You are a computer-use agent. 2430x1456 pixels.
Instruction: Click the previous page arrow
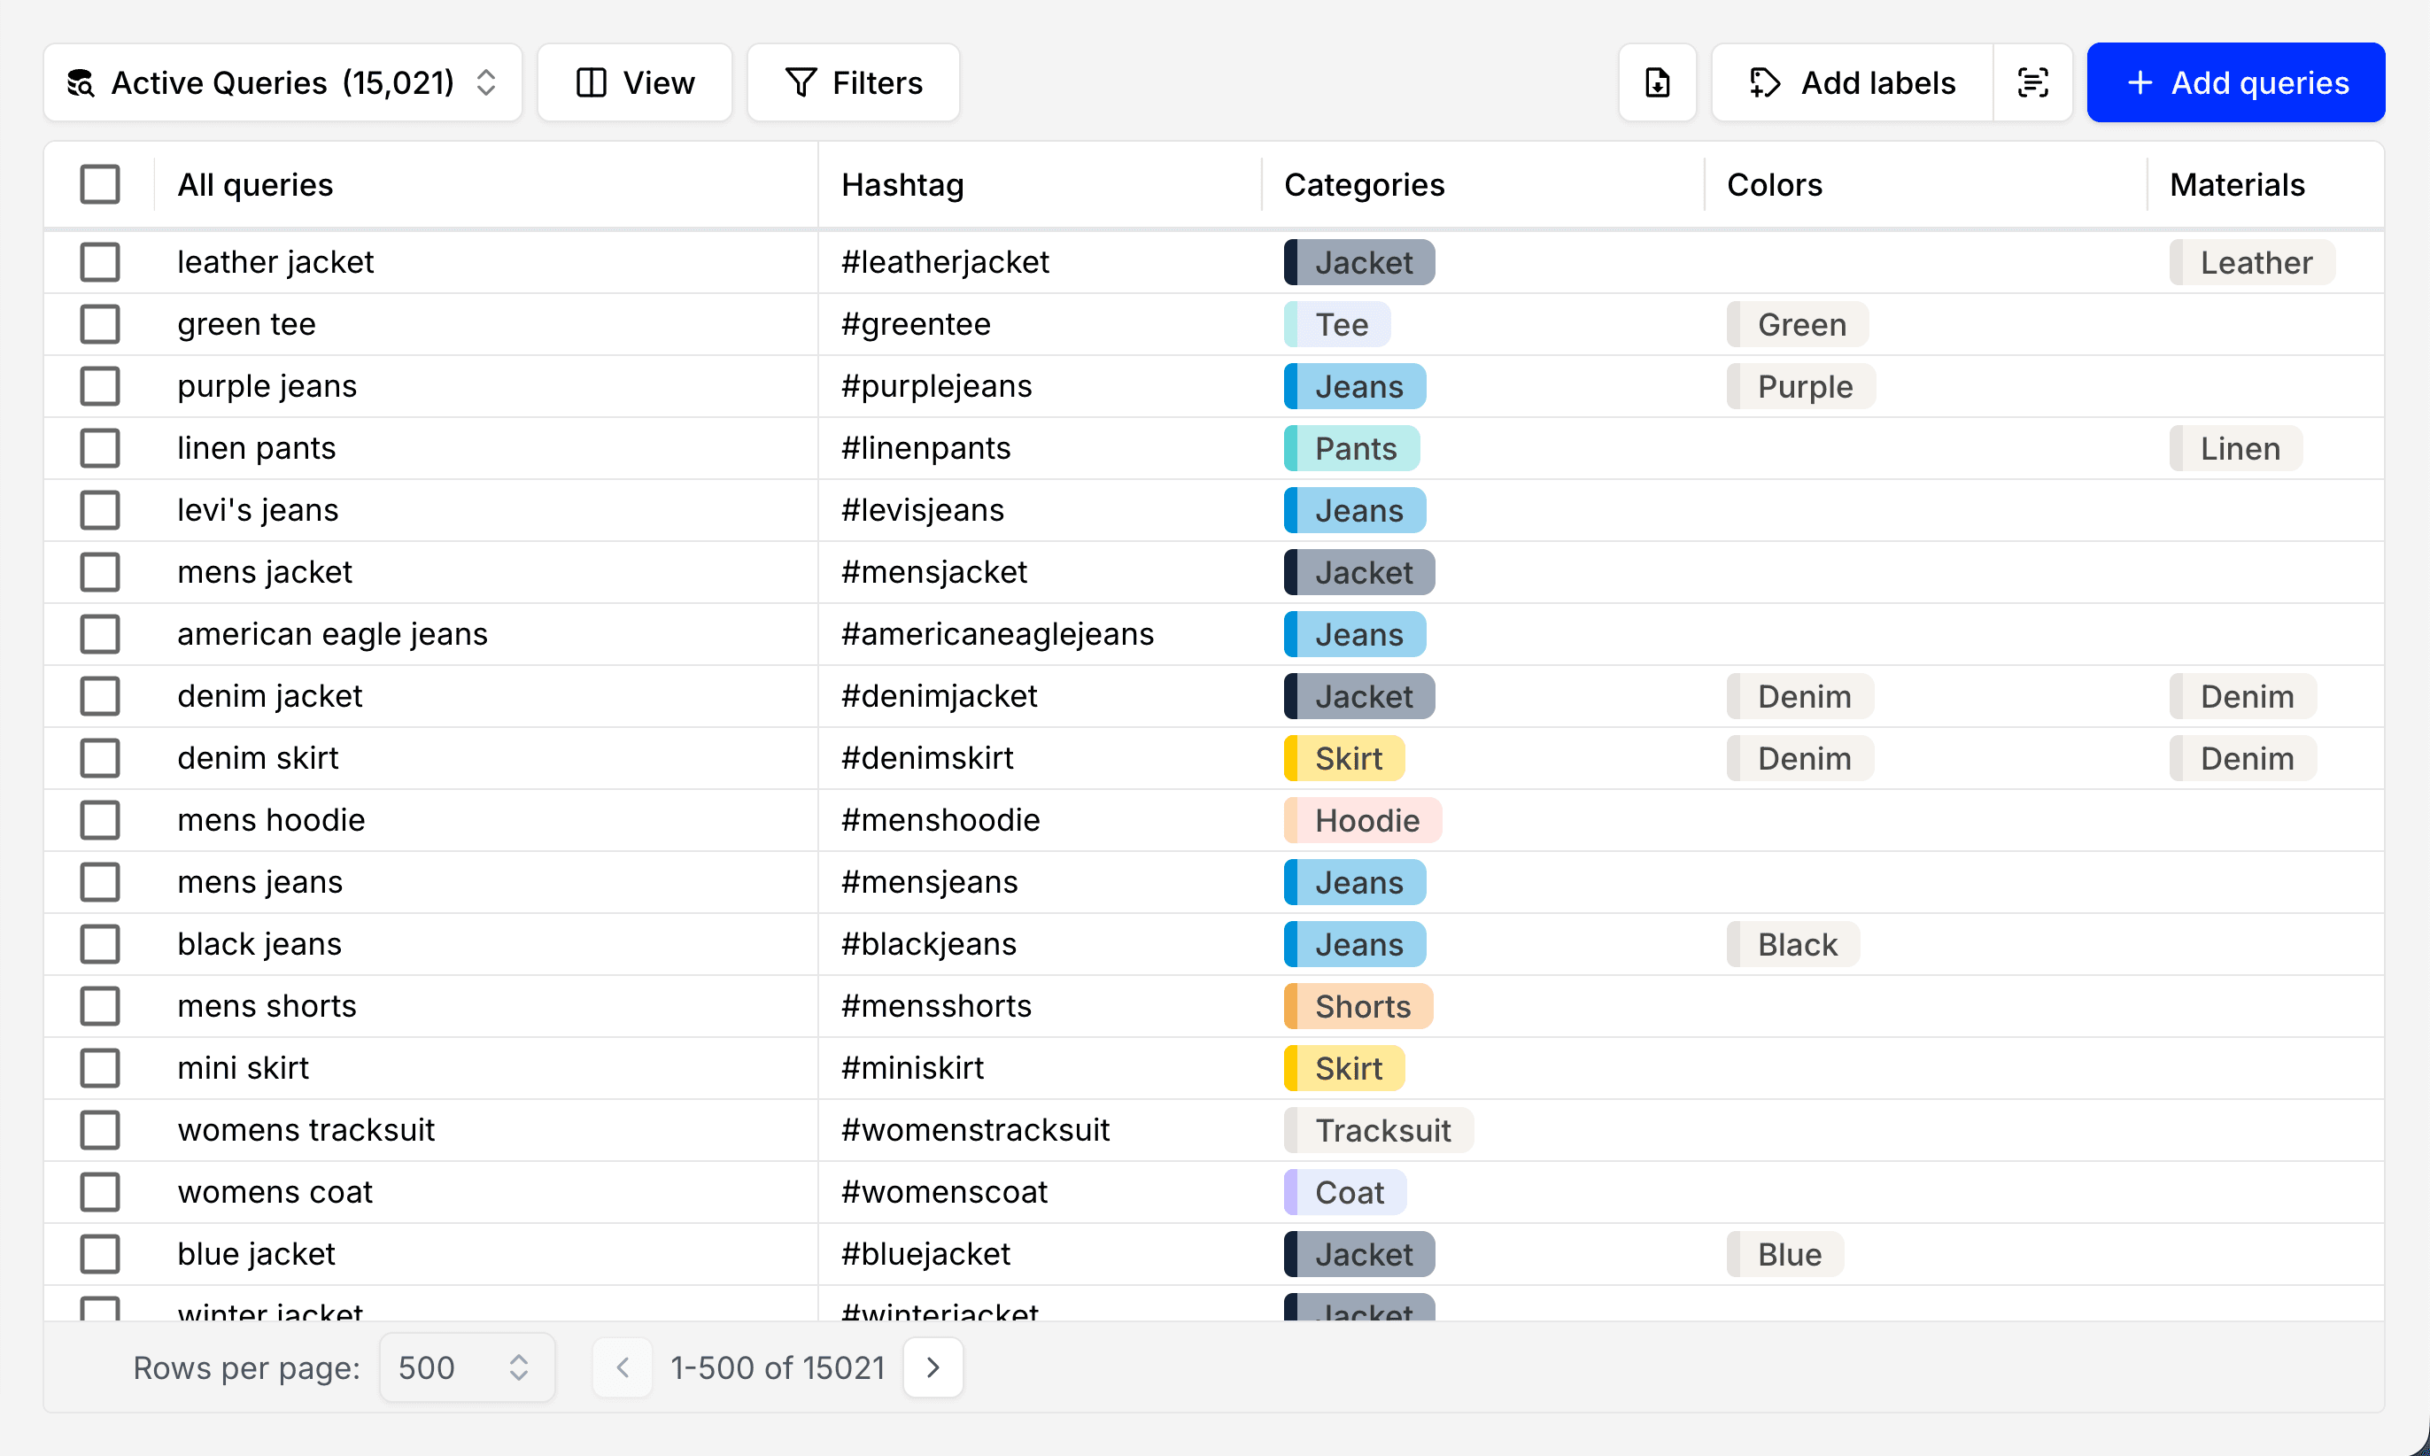click(x=622, y=1367)
